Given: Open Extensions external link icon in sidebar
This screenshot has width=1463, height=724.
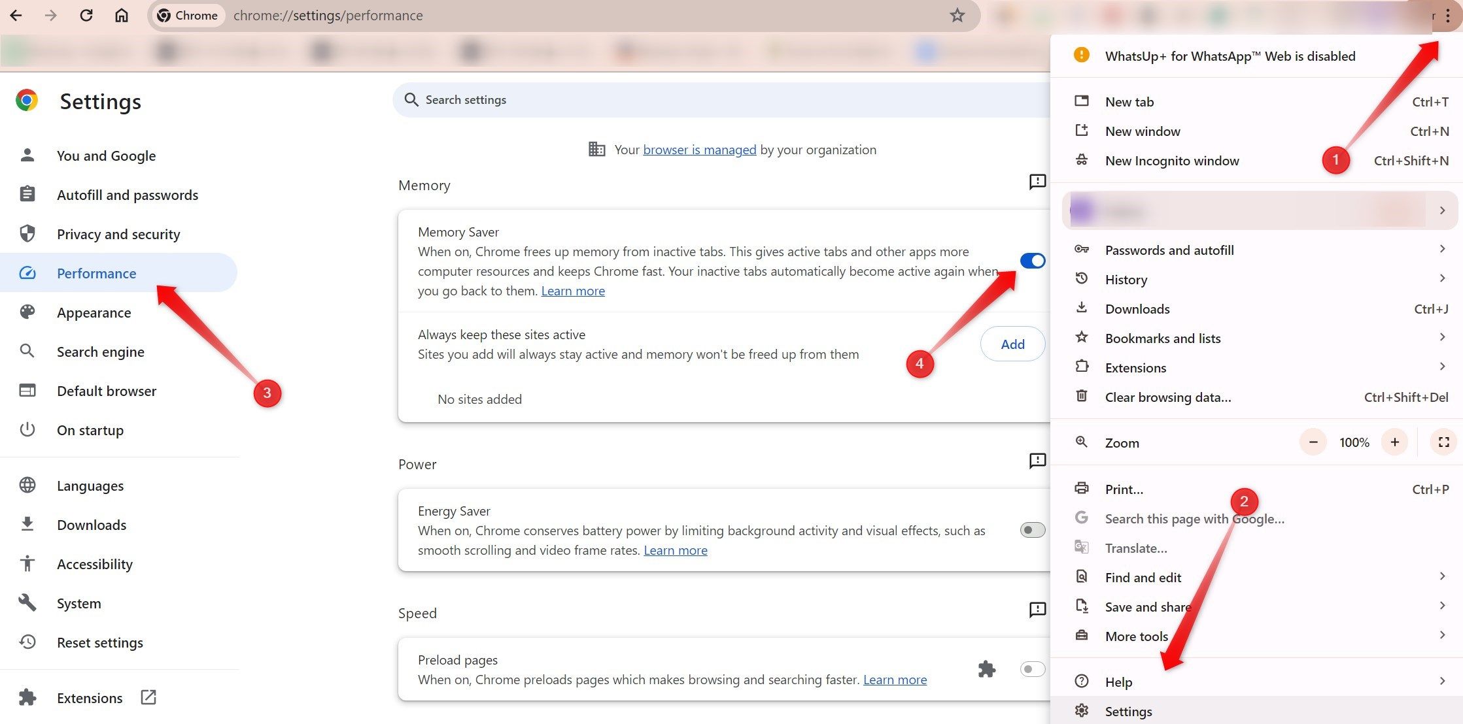Looking at the screenshot, I should 148,697.
